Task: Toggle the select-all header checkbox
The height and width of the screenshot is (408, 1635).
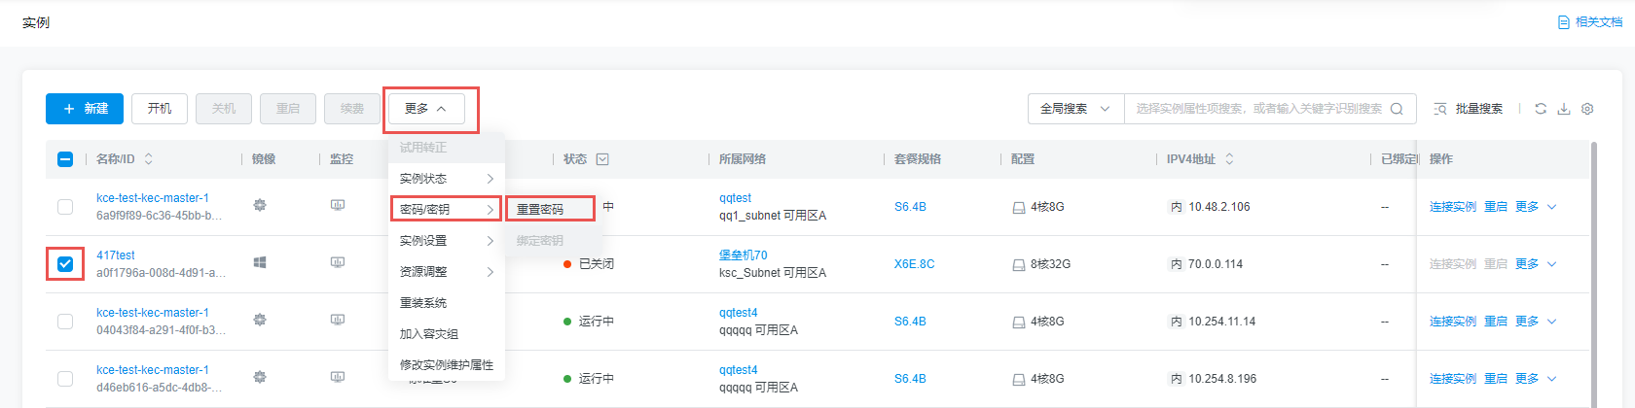Action: tap(65, 159)
